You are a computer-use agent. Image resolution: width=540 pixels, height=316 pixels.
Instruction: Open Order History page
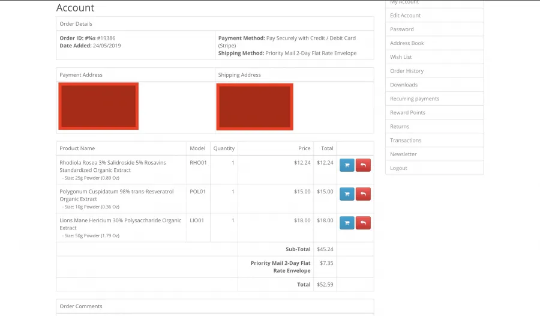pyautogui.click(x=406, y=71)
